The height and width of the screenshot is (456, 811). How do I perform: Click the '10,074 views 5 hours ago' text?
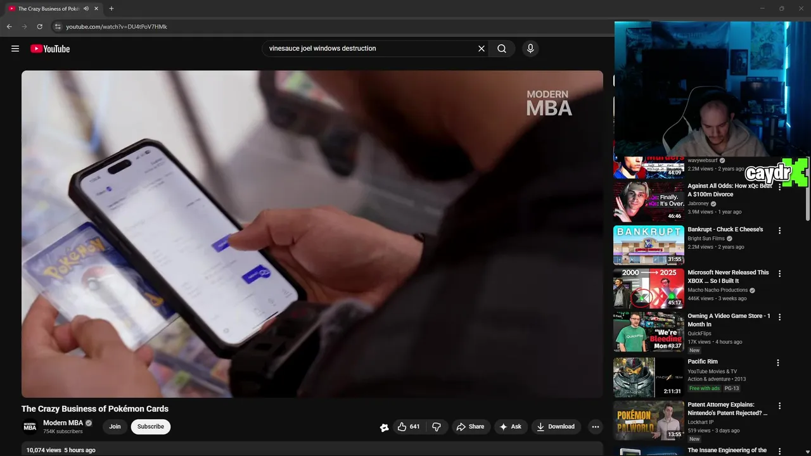(x=61, y=450)
